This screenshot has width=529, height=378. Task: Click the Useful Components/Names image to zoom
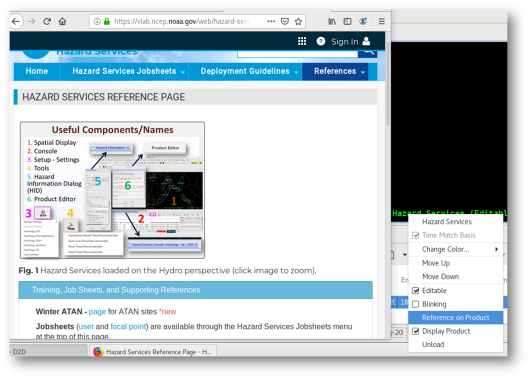pyautogui.click(x=112, y=190)
